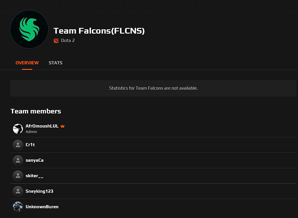
Task: Click the Team Falcons(FLCNS) title
Action: tap(99, 31)
